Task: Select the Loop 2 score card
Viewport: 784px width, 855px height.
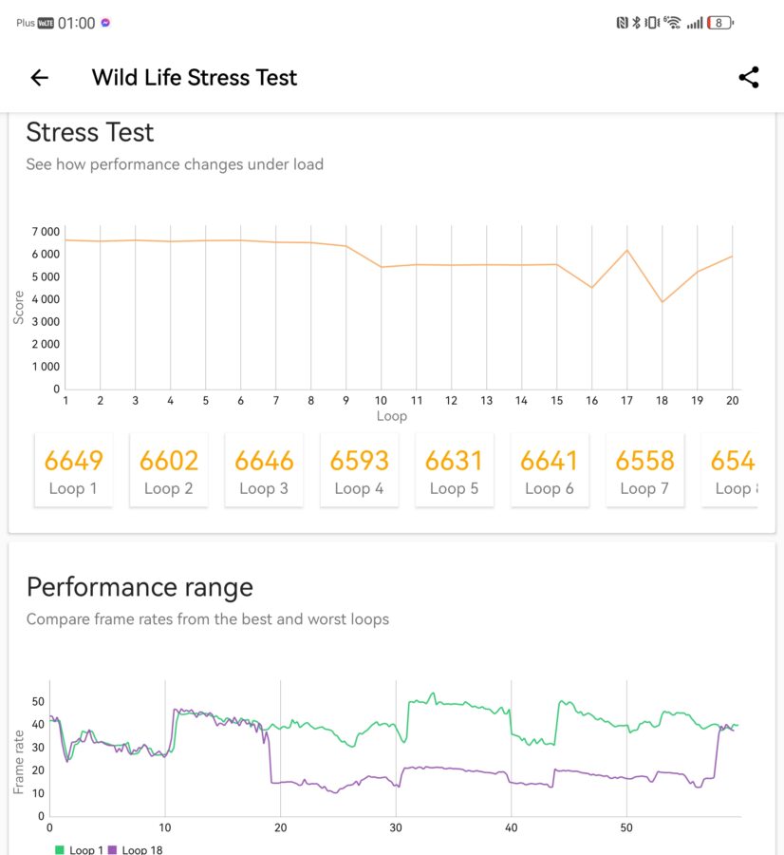Action: [168, 471]
